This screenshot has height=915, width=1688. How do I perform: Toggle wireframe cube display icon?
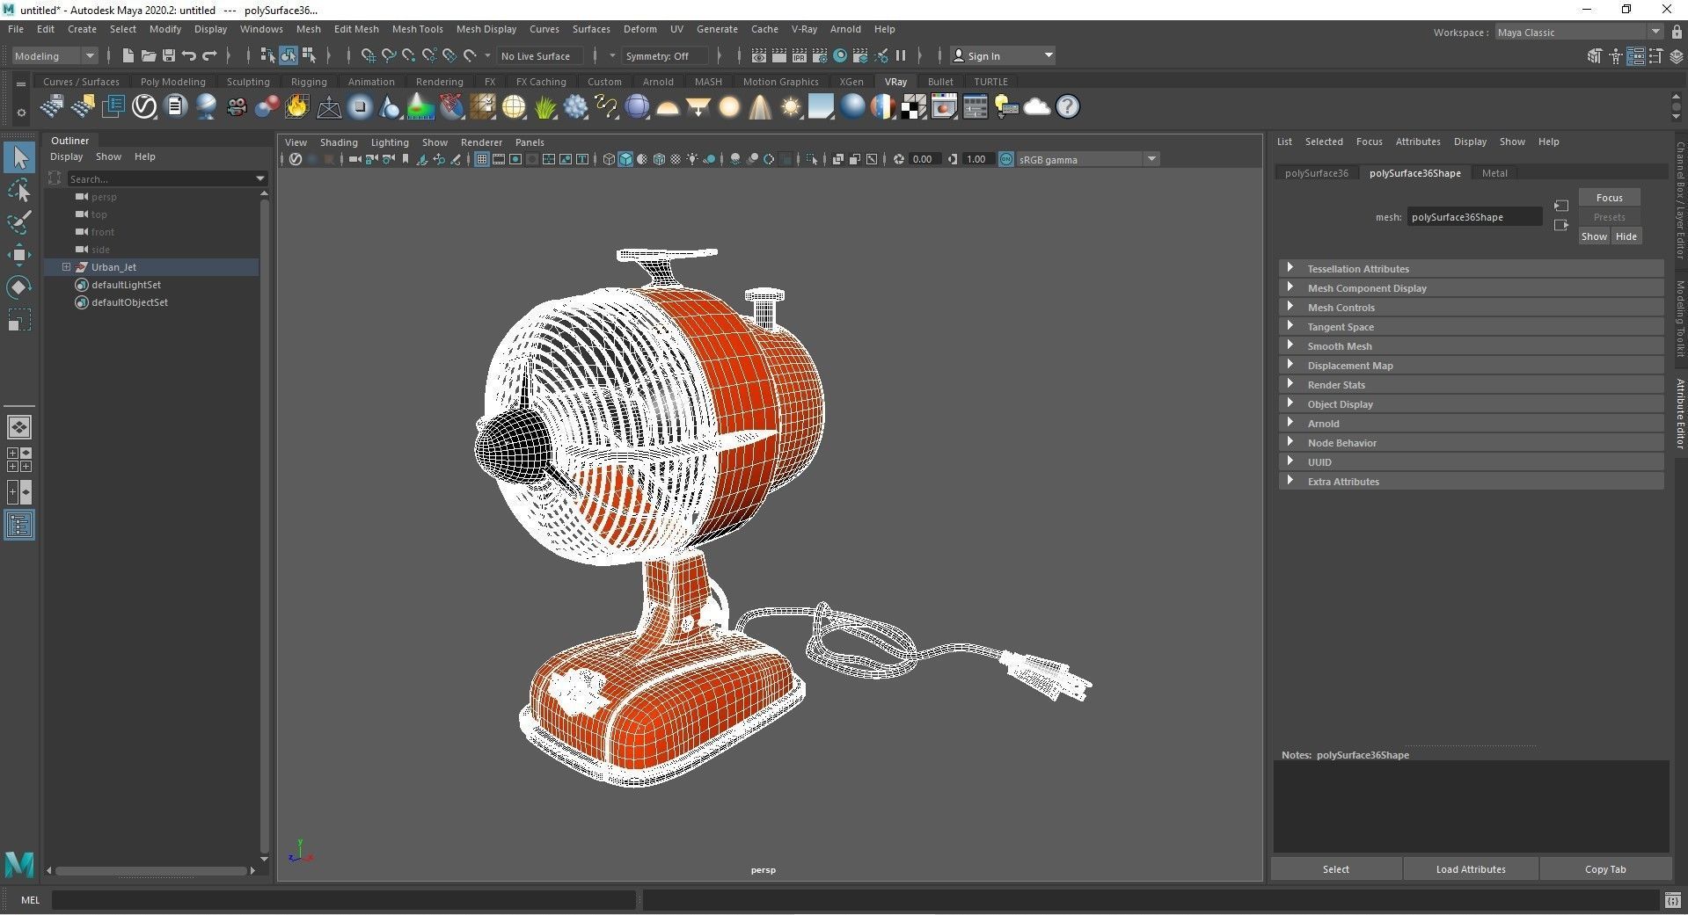pos(608,159)
